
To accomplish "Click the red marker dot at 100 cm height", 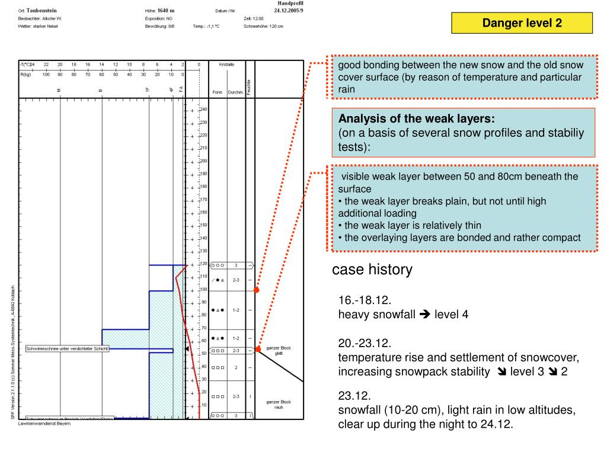I will [x=256, y=290].
